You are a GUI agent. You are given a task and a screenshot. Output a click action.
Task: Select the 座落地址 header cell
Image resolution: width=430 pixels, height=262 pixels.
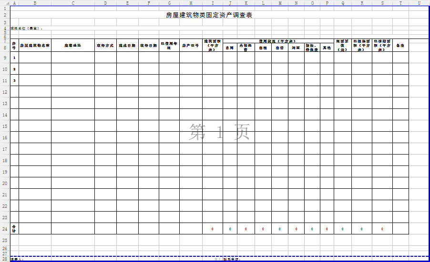[72, 45]
